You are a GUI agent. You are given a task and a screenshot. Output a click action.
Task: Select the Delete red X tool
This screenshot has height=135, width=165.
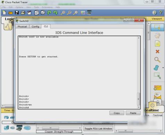click(157, 51)
